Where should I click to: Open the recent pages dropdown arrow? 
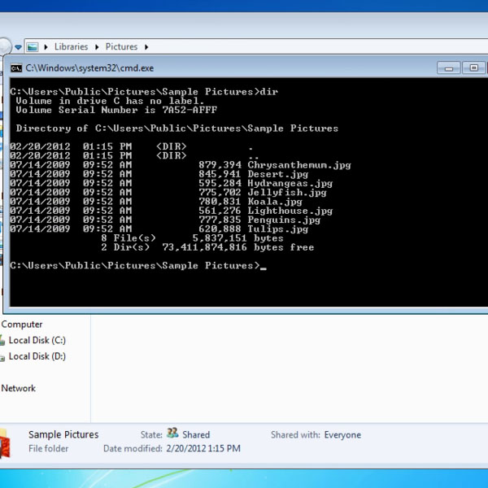click(x=19, y=47)
